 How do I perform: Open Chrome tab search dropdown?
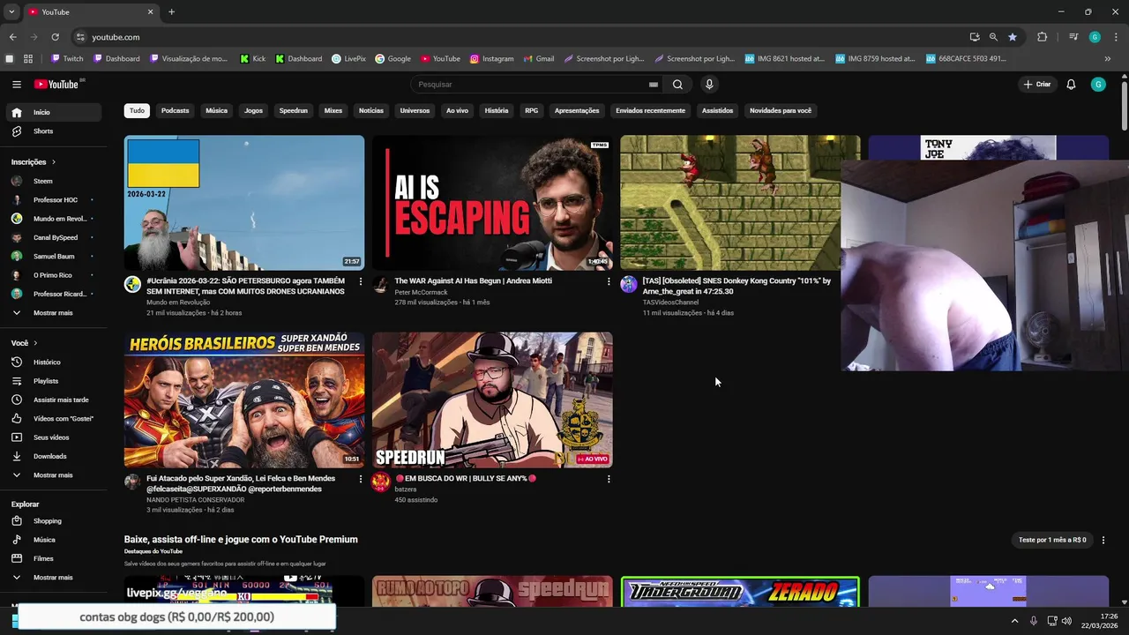(x=11, y=12)
